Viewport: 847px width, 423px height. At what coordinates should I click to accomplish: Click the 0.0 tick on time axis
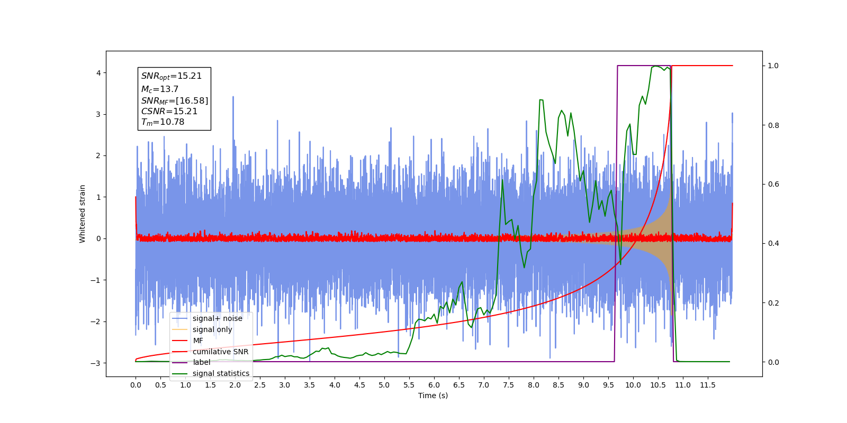point(136,385)
